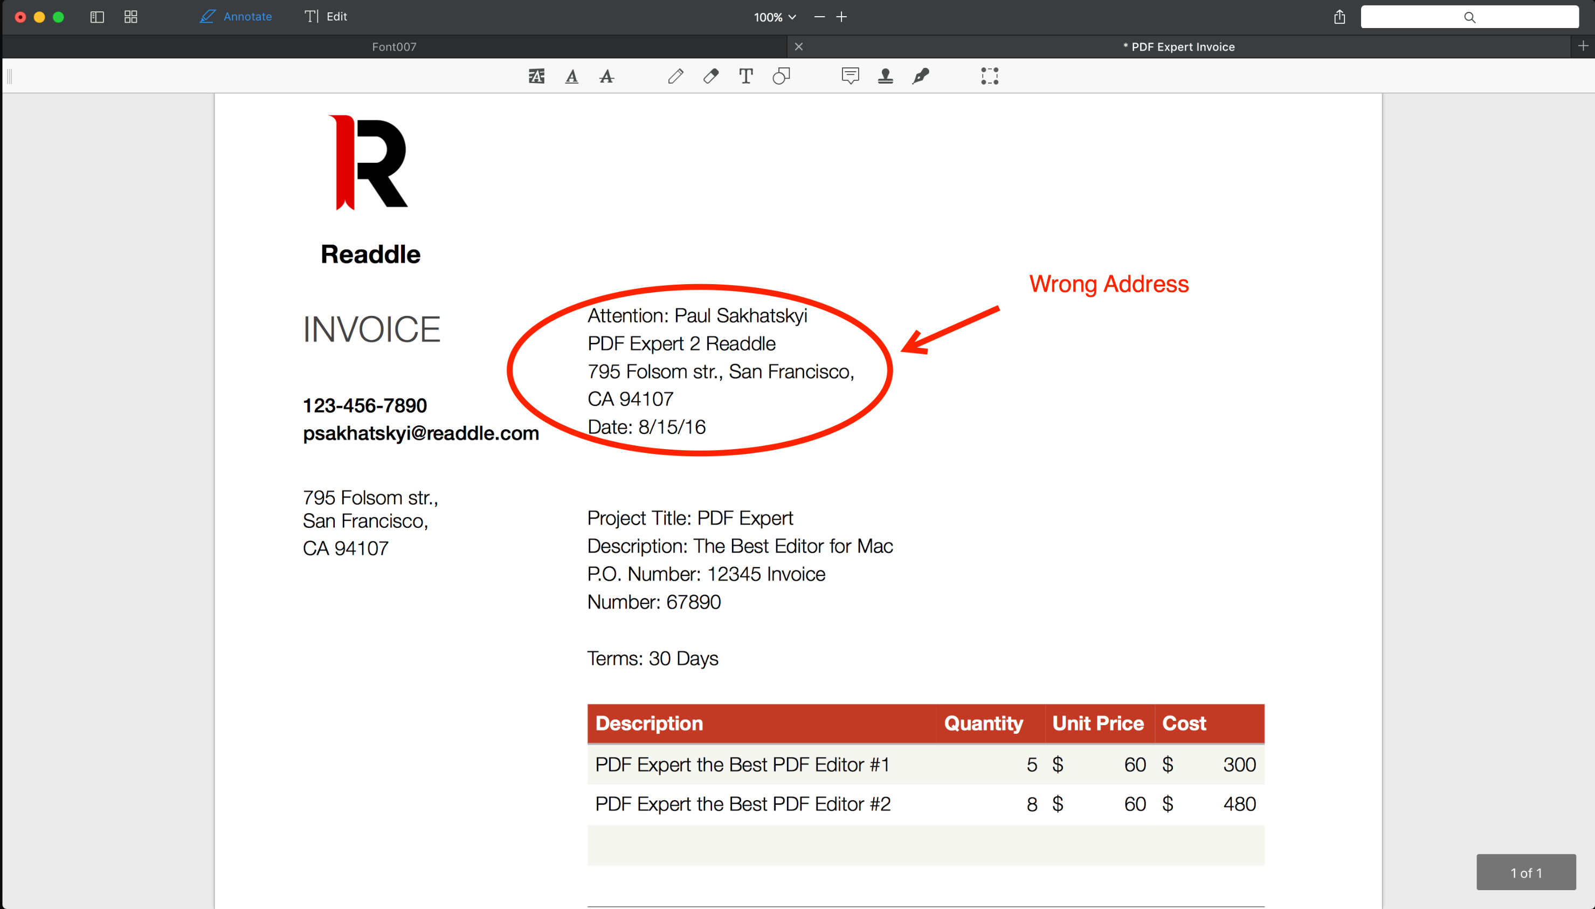
Task: Select the Stamp tool
Action: [886, 76]
